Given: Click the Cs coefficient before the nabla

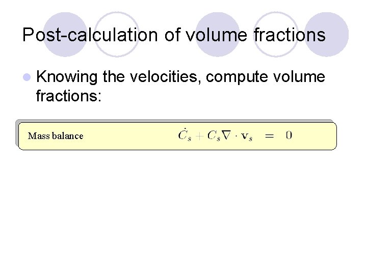Looking at the screenshot, I should 214,135.
